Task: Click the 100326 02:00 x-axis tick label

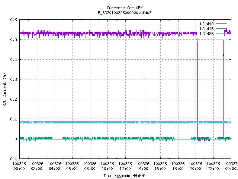Action: [36, 166]
